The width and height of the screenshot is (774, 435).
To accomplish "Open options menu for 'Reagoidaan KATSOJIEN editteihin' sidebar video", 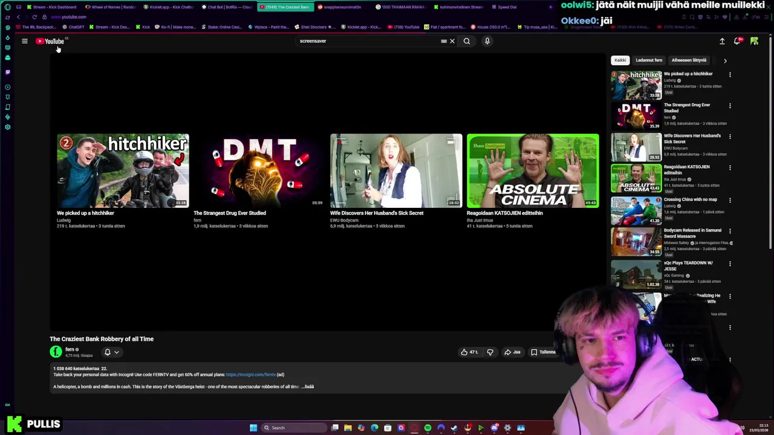I will pos(730,168).
